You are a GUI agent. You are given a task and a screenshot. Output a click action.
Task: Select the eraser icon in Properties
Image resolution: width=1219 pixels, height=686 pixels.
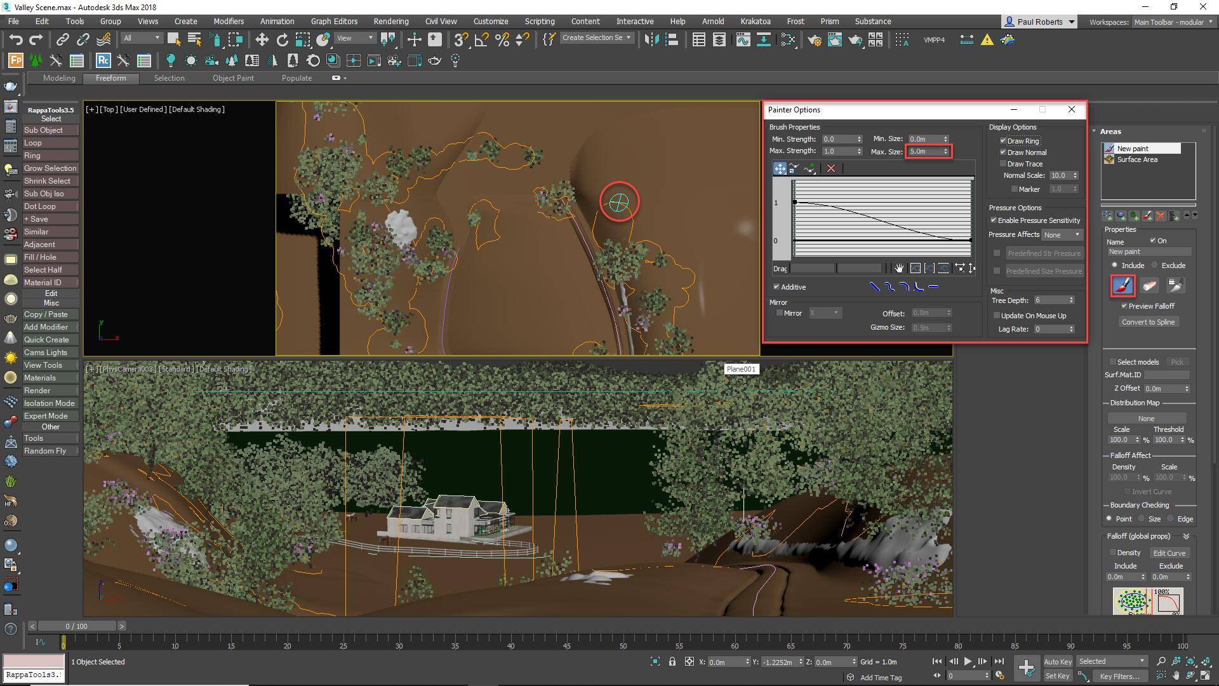point(1149,286)
